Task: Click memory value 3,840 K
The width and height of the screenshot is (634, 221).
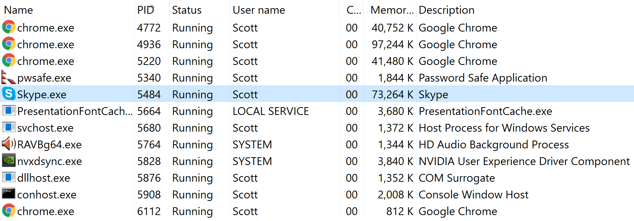Action: tap(396, 161)
